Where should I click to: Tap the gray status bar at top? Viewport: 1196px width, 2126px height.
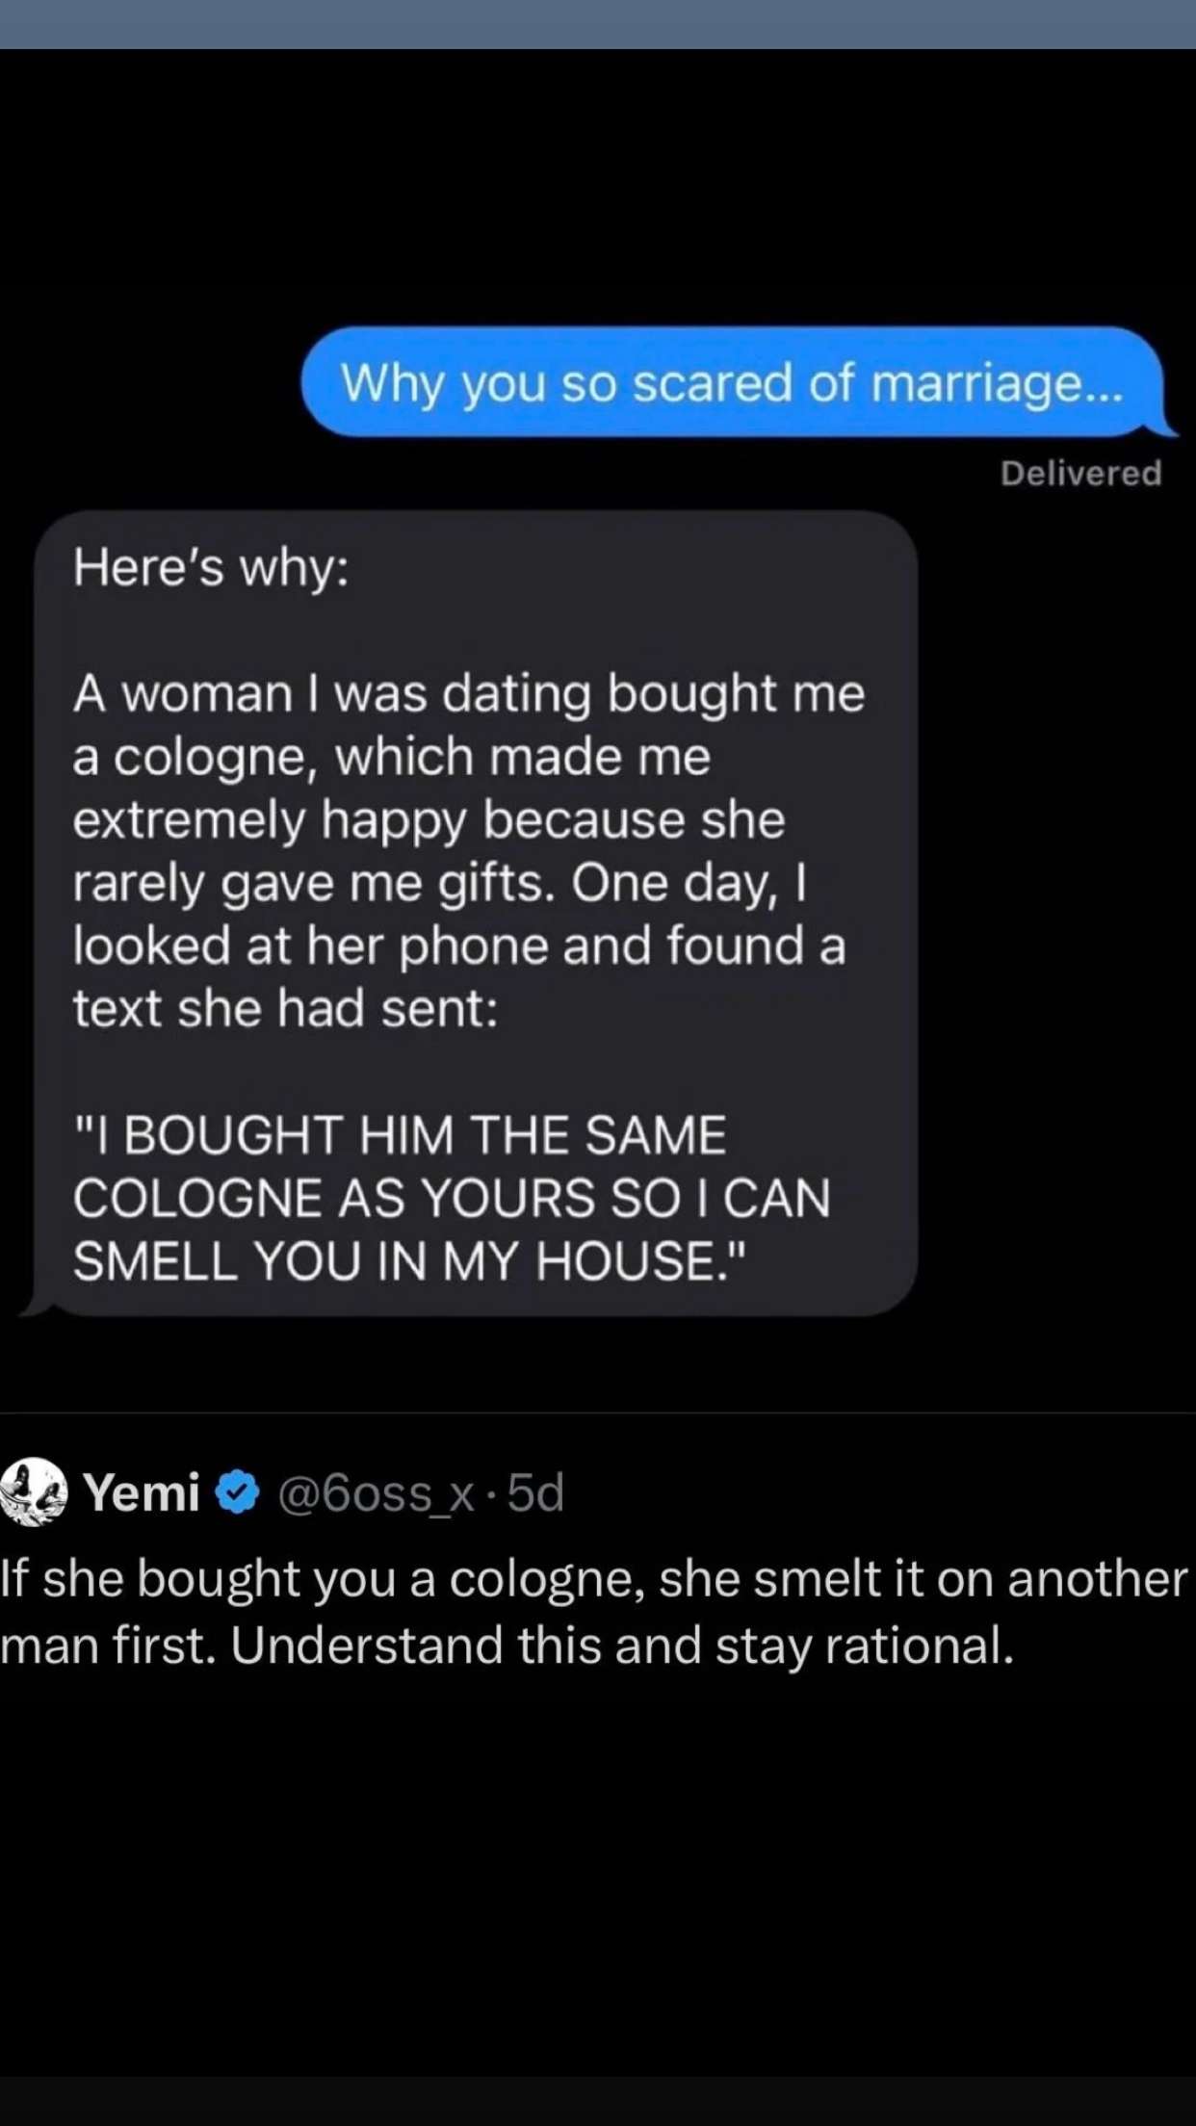pyautogui.click(x=597, y=24)
